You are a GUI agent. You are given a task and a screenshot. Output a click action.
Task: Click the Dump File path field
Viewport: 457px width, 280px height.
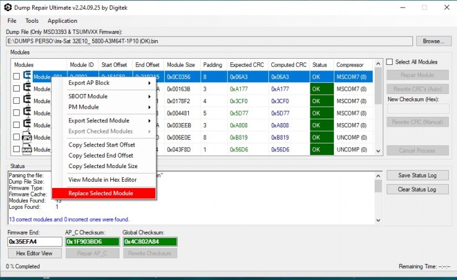point(209,41)
